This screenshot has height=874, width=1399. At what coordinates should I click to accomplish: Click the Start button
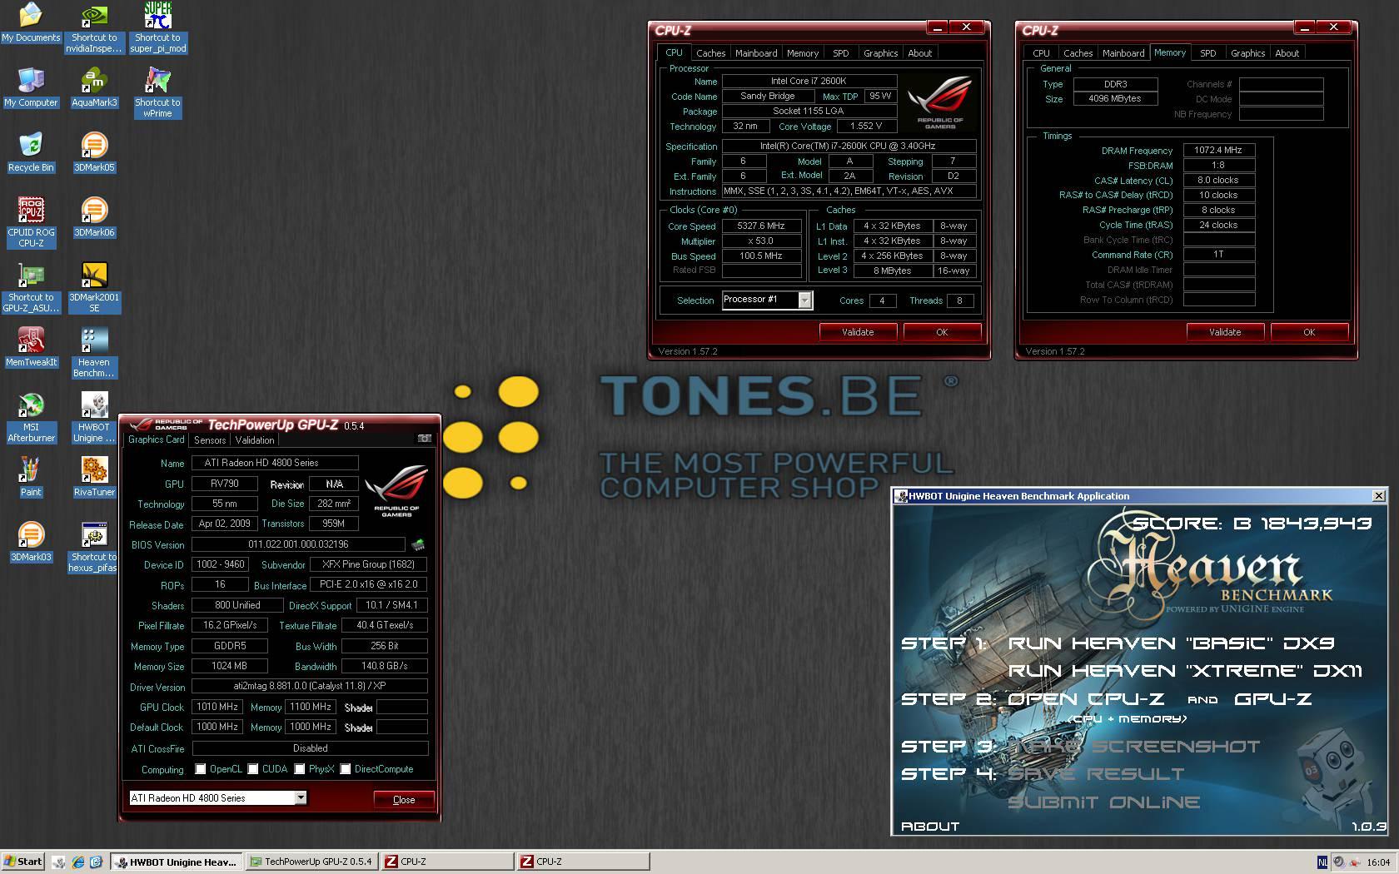(23, 862)
